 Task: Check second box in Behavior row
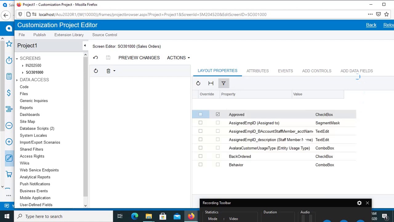[218, 165]
